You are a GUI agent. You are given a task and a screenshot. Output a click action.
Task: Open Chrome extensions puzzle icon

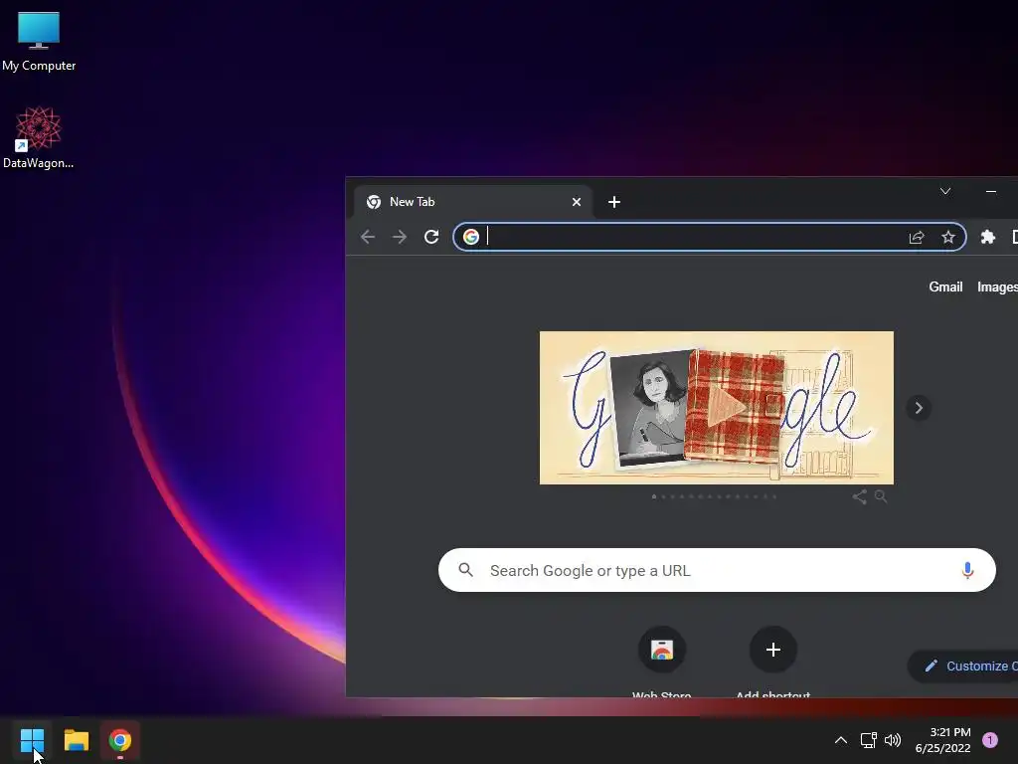(x=987, y=237)
